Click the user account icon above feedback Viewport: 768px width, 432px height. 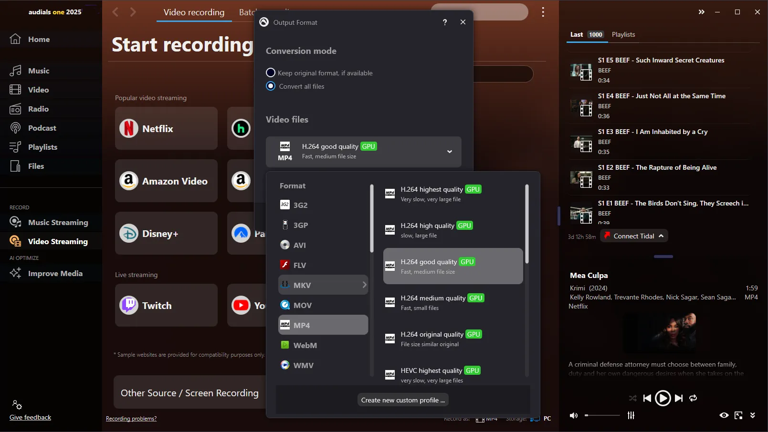17,405
